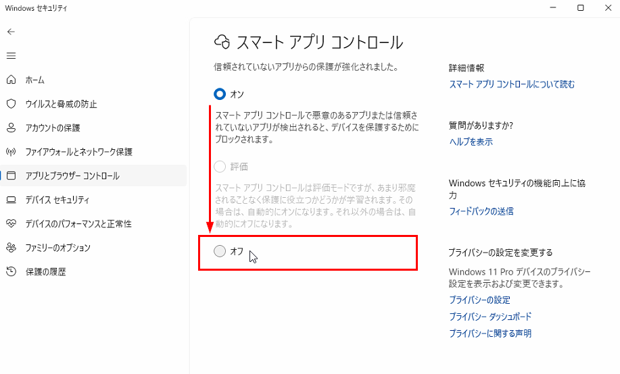This screenshot has width=620, height=374.
Task: Click the back arrow icon
Action: (11, 32)
